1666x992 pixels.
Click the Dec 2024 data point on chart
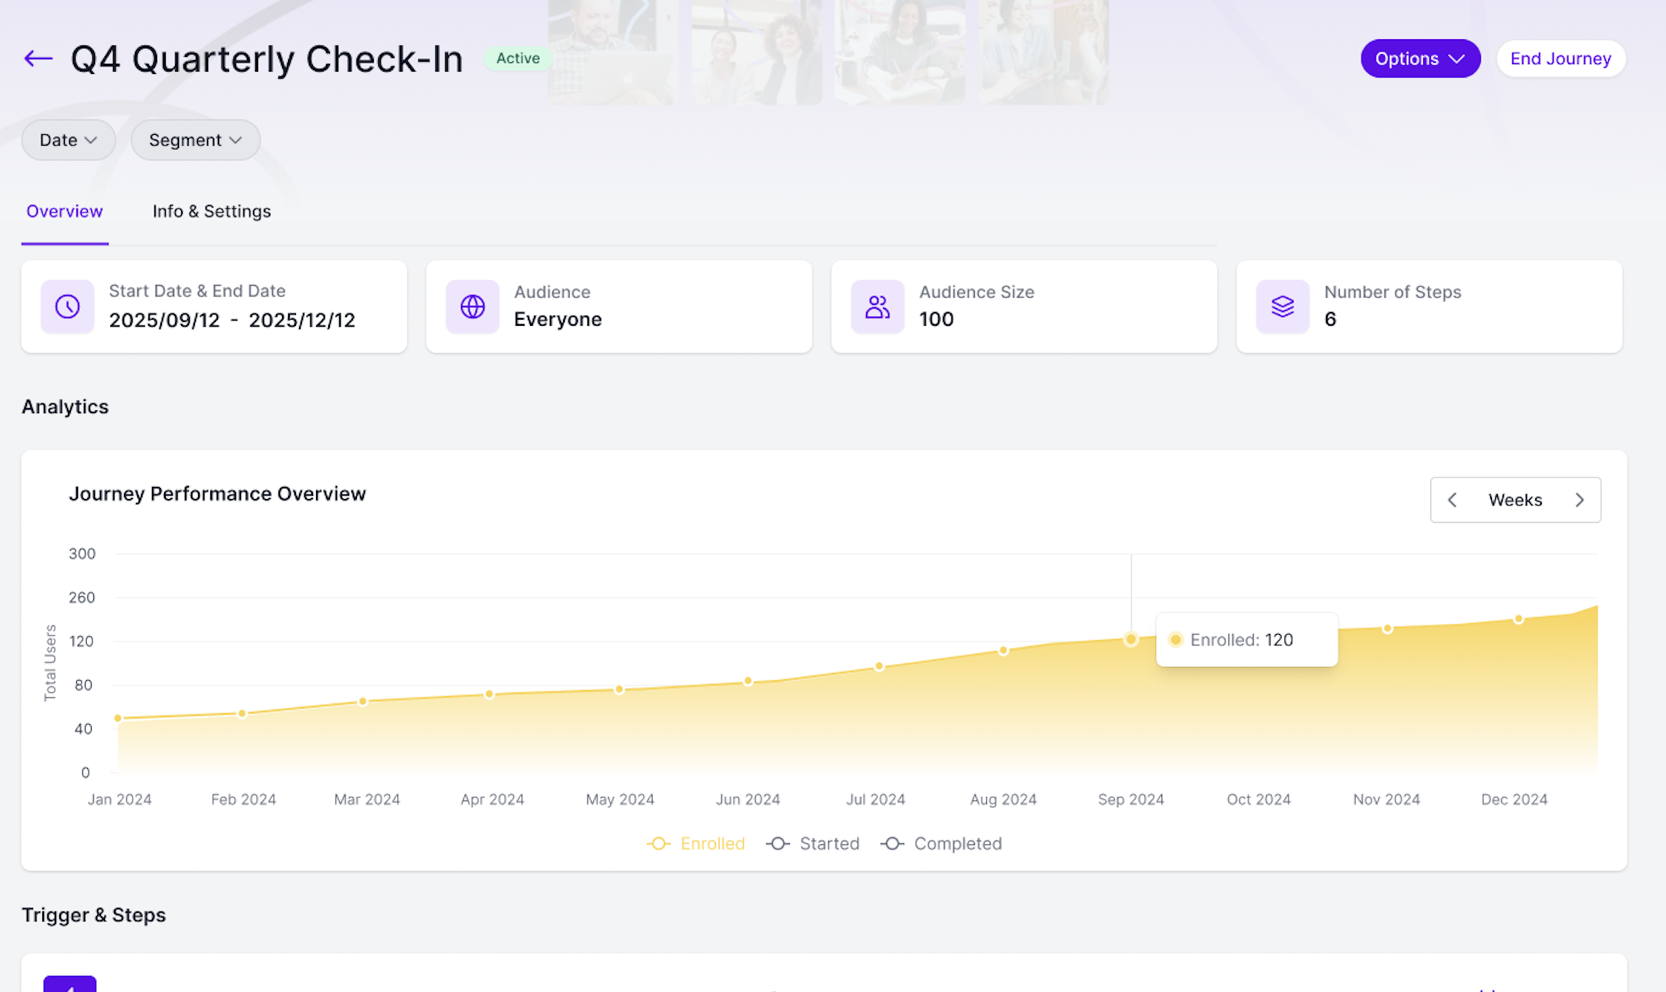(x=1519, y=619)
